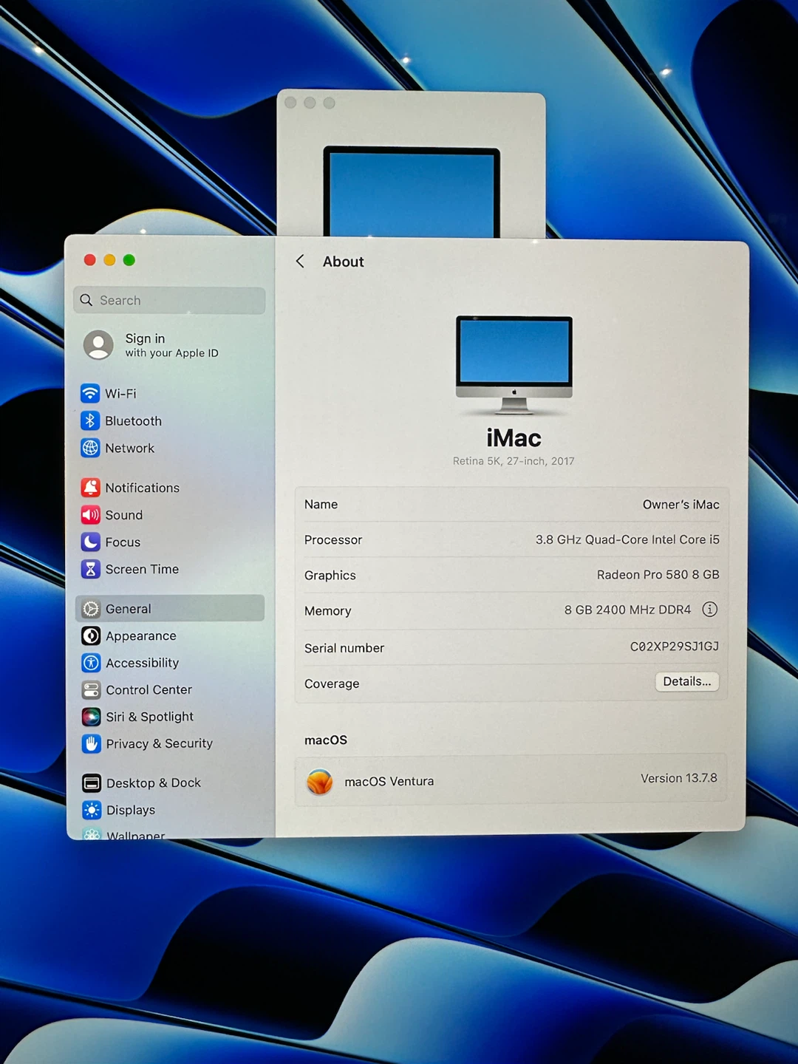Open Bluetooth icon in sidebar

[x=90, y=420]
